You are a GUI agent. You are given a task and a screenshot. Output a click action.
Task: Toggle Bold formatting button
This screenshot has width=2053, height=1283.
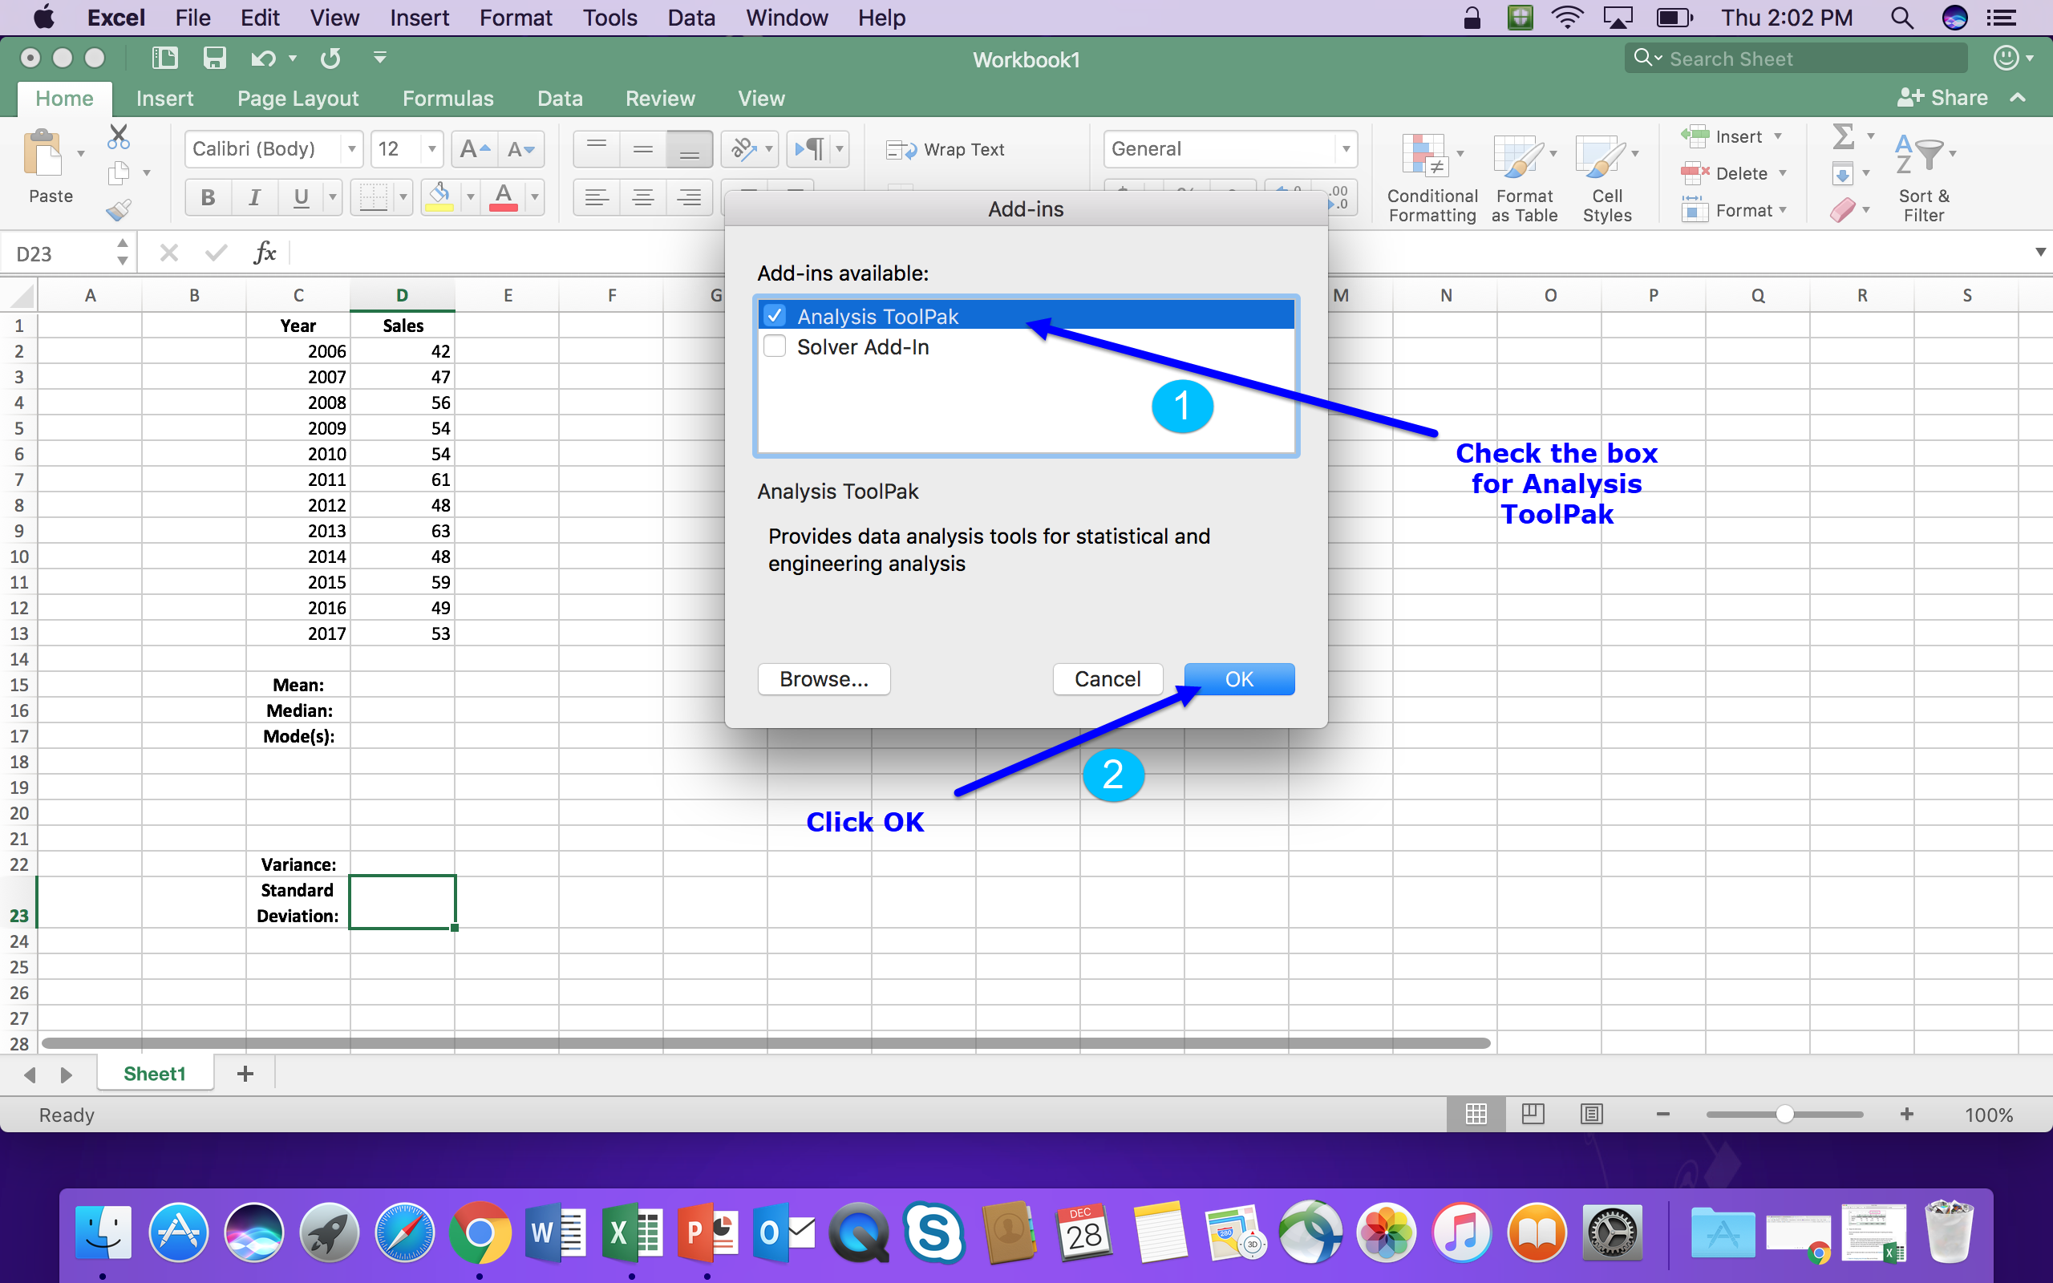(208, 198)
